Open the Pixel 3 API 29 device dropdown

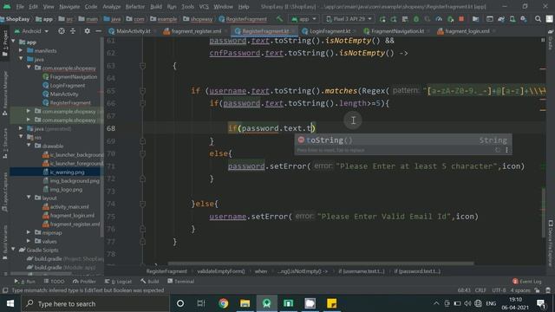pos(349,19)
